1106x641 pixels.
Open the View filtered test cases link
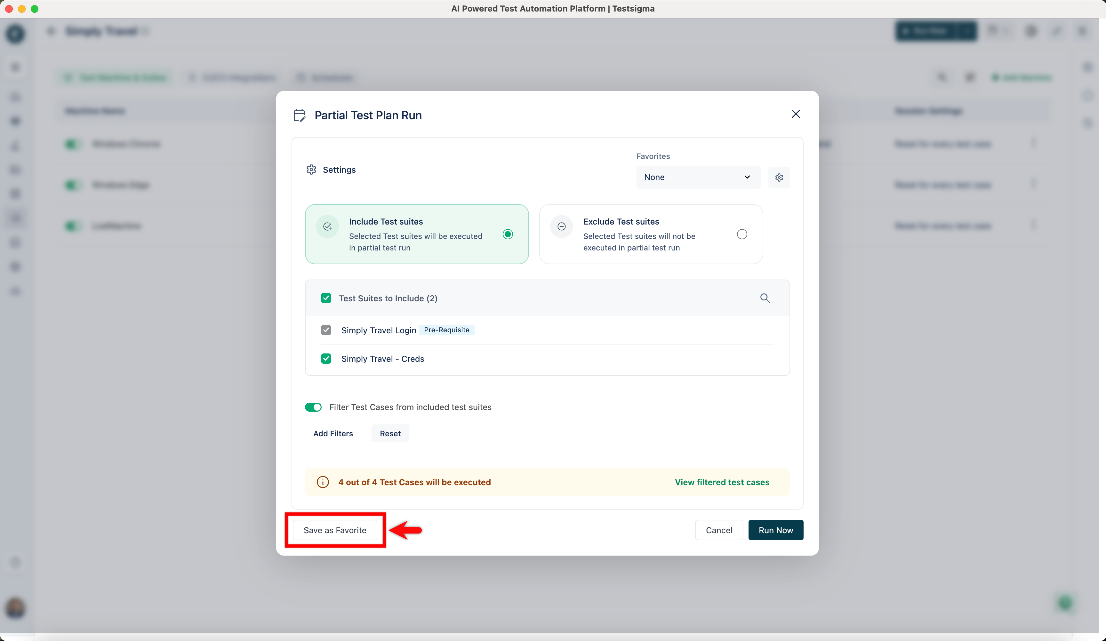[x=722, y=482]
